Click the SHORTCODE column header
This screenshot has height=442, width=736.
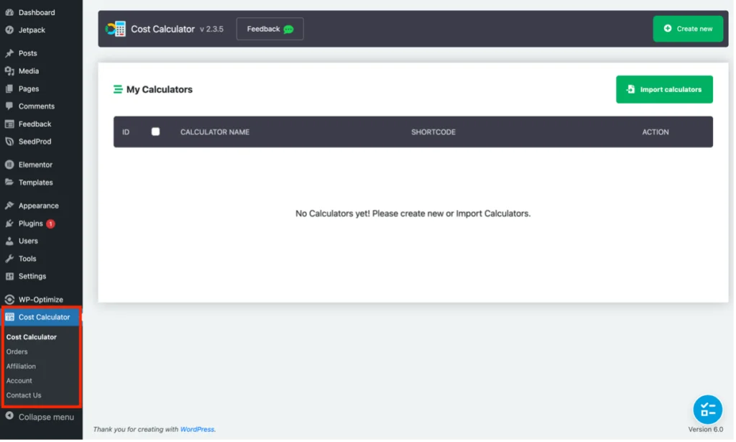point(434,132)
